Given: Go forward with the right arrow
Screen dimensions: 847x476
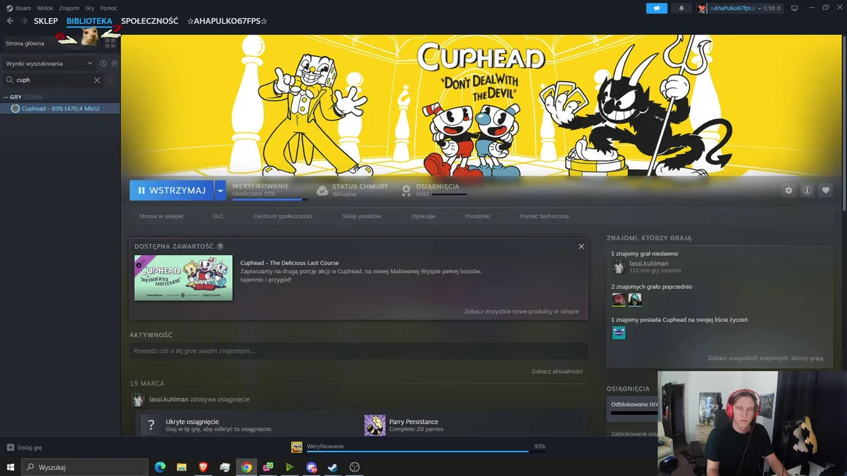Looking at the screenshot, I should coord(24,21).
